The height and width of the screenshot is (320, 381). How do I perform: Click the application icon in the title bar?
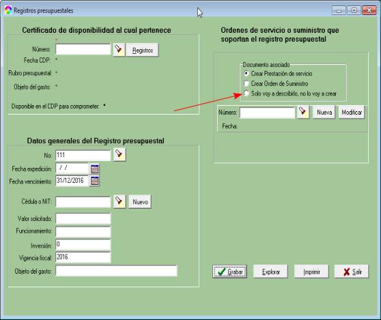[x=8, y=10]
